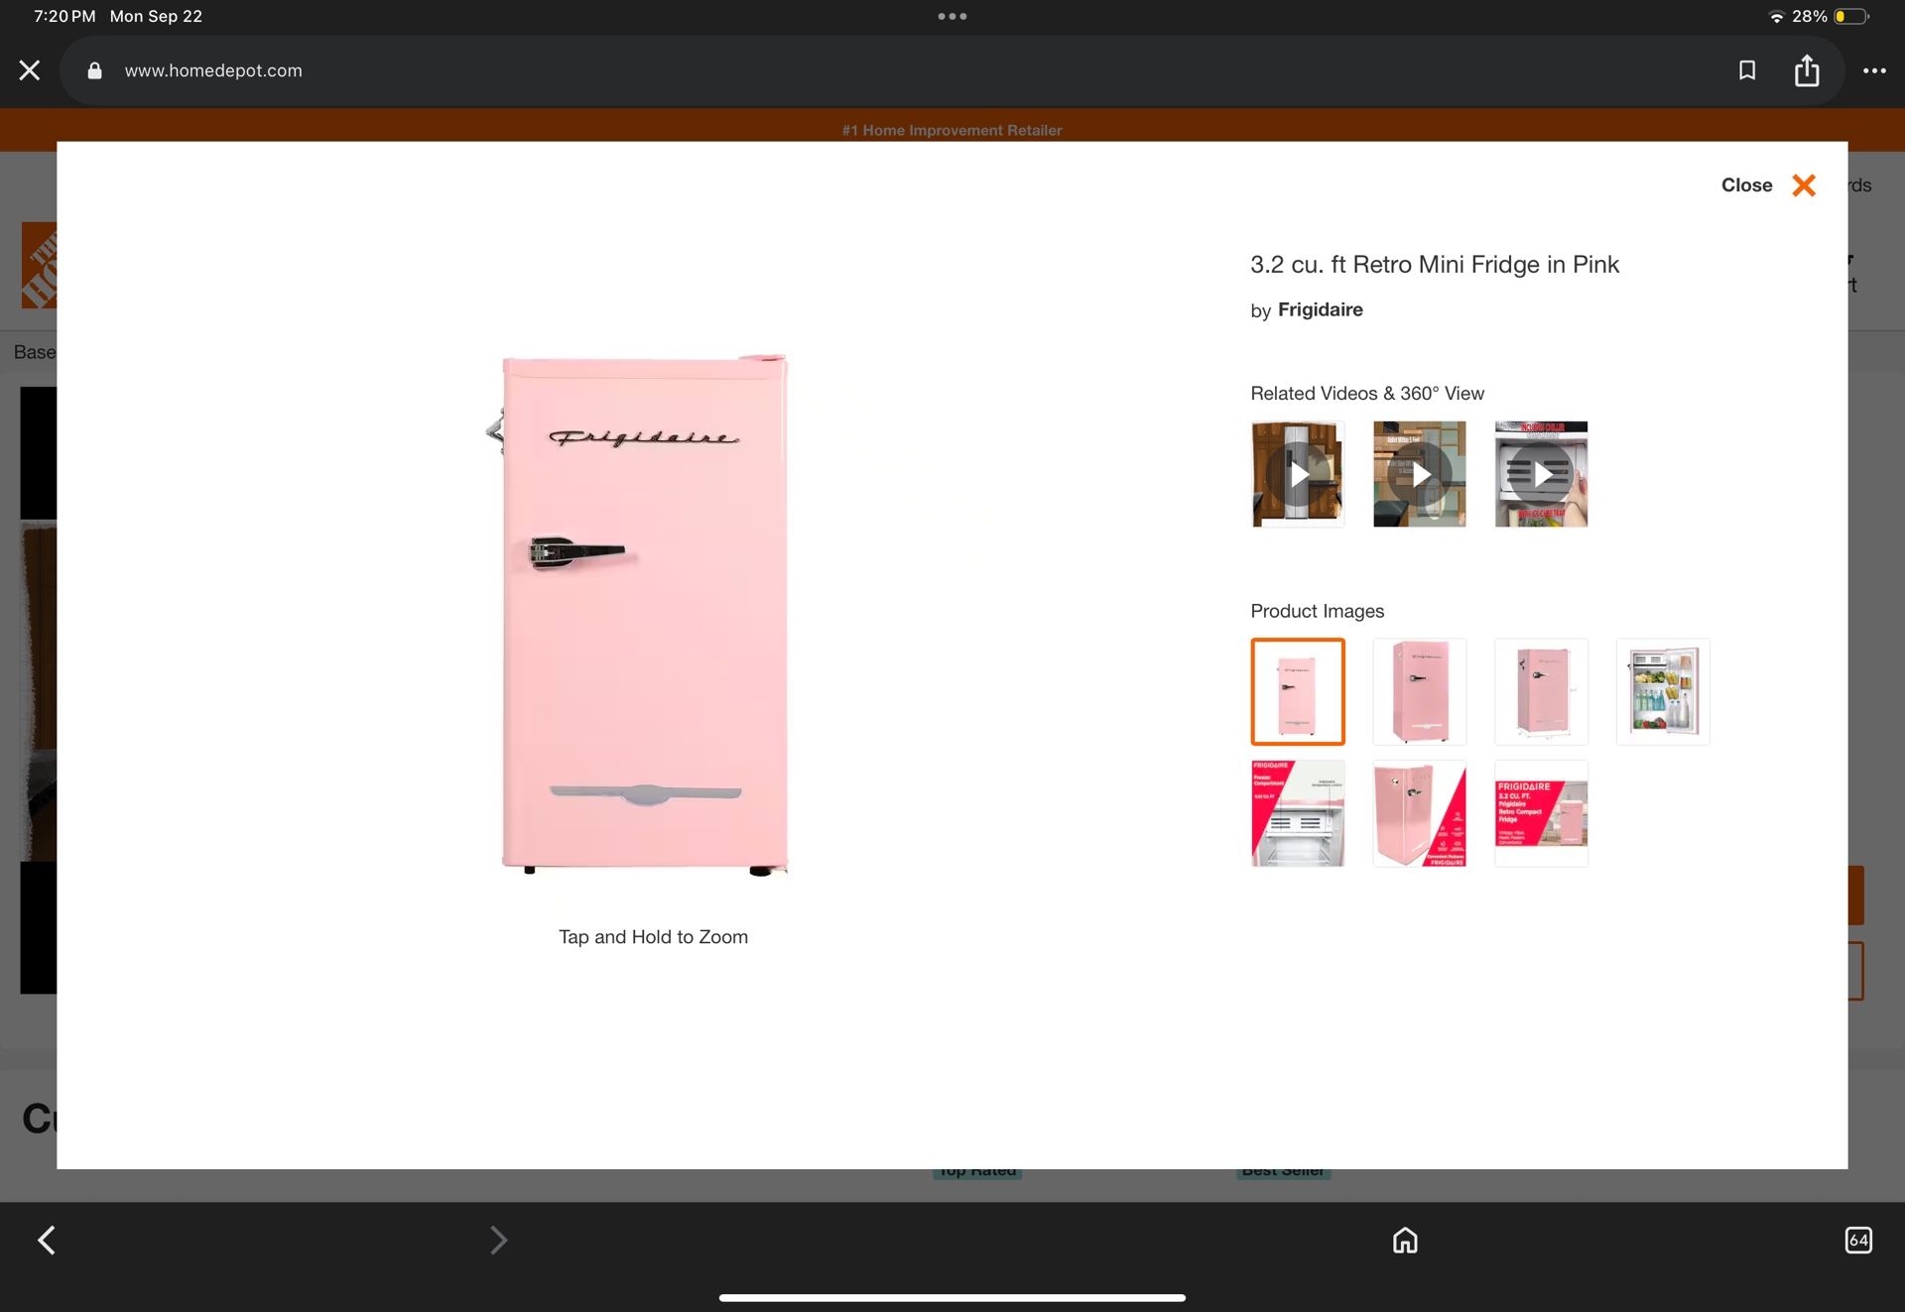1905x1312 pixels.
Task: Bookmark this page with bookmark icon
Action: (1747, 70)
